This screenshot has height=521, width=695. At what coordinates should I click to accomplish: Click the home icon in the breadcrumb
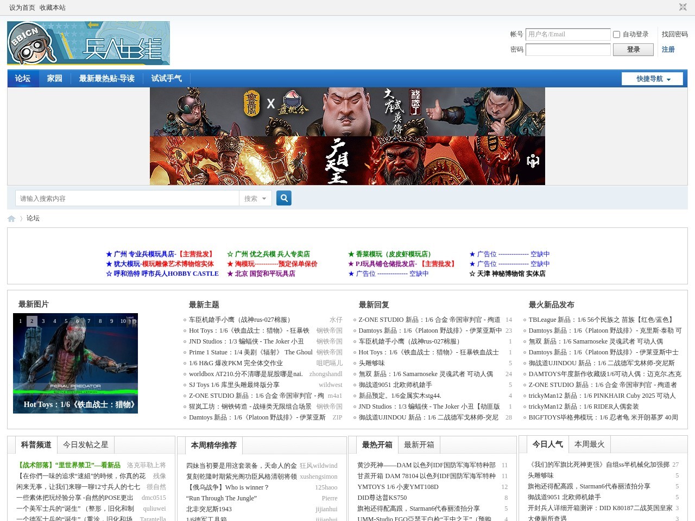[11, 218]
